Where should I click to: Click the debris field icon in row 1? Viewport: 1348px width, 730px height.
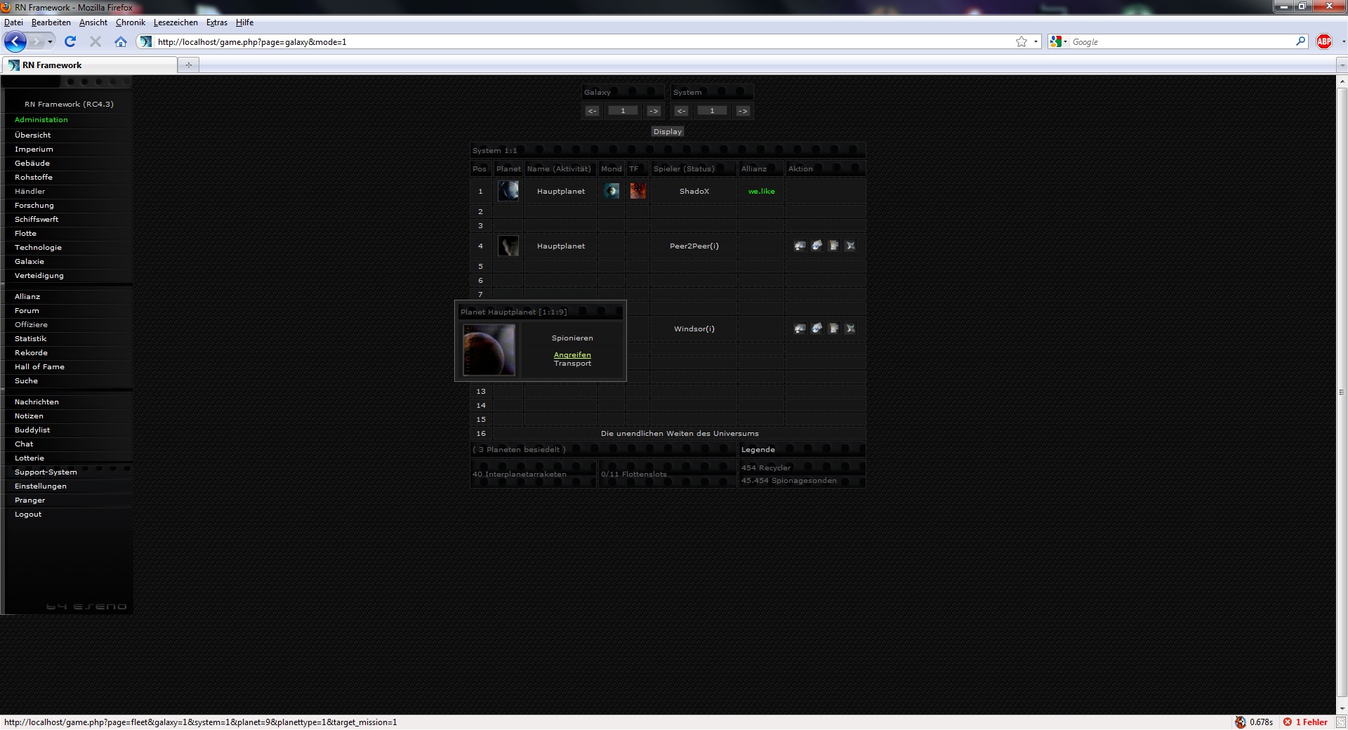pyautogui.click(x=637, y=191)
